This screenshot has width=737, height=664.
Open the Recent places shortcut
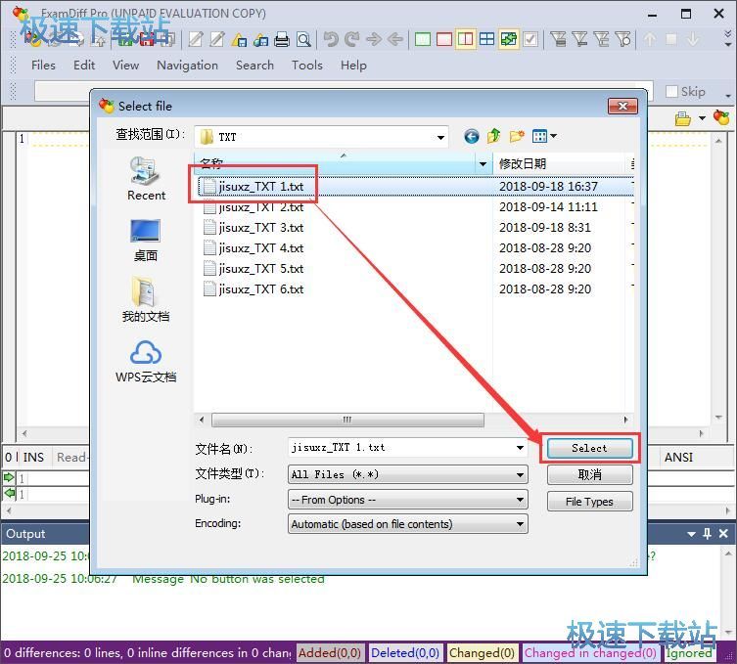[146, 179]
